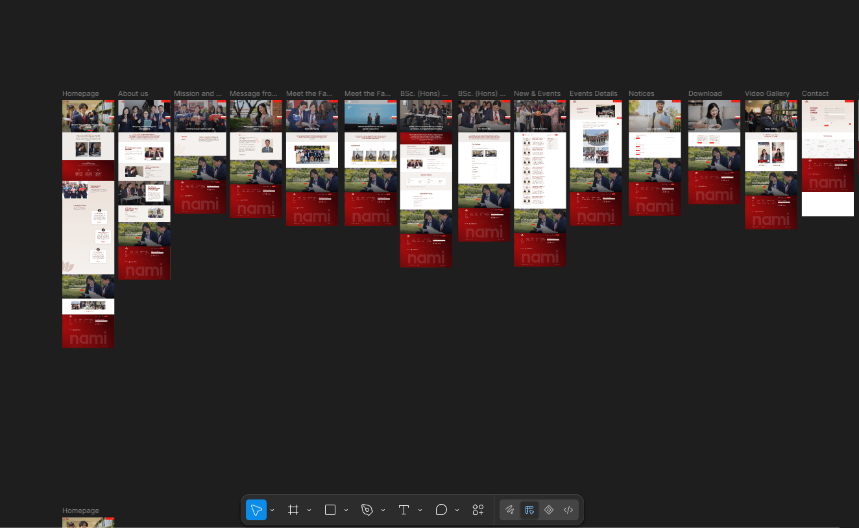Select the Comment tool

(441, 510)
